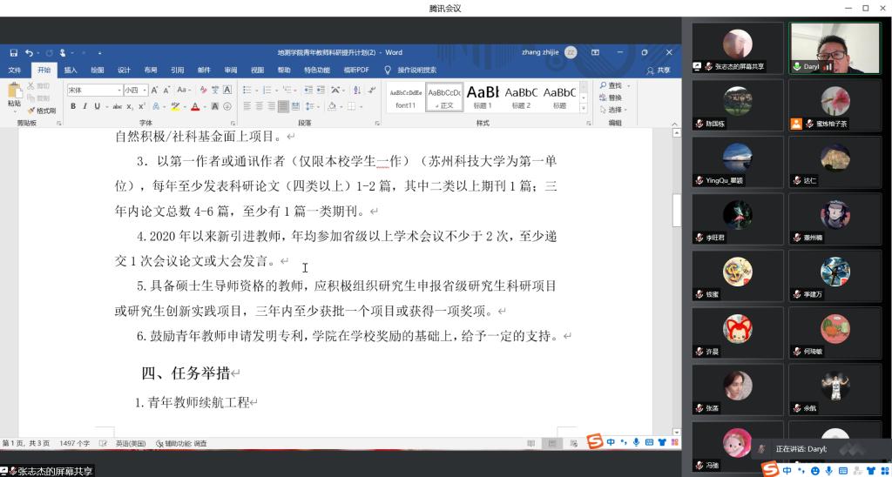Align text right
Screen dimensions: 892x477
(272, 106)
